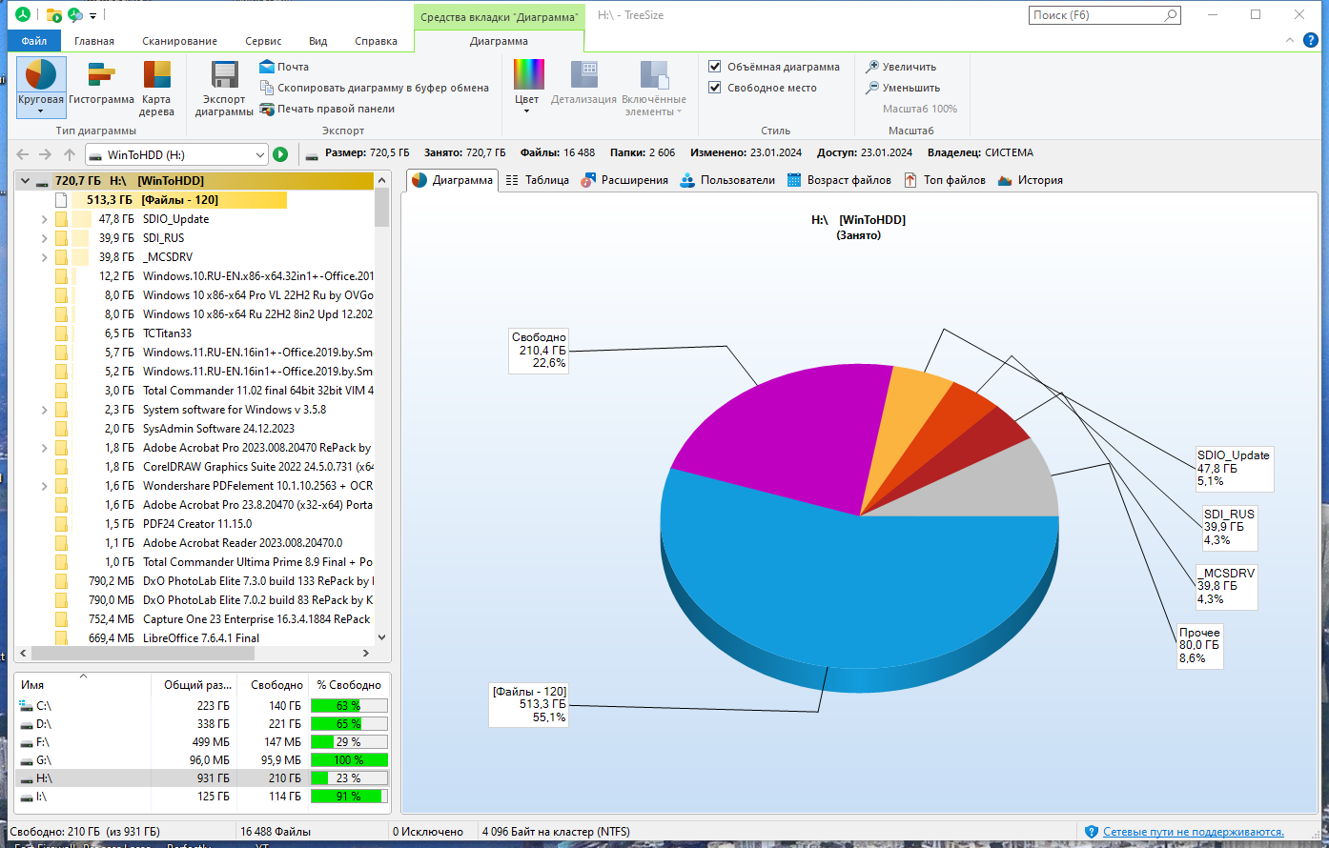Select the Круговая pie chart type

click(x=41, y=86)
